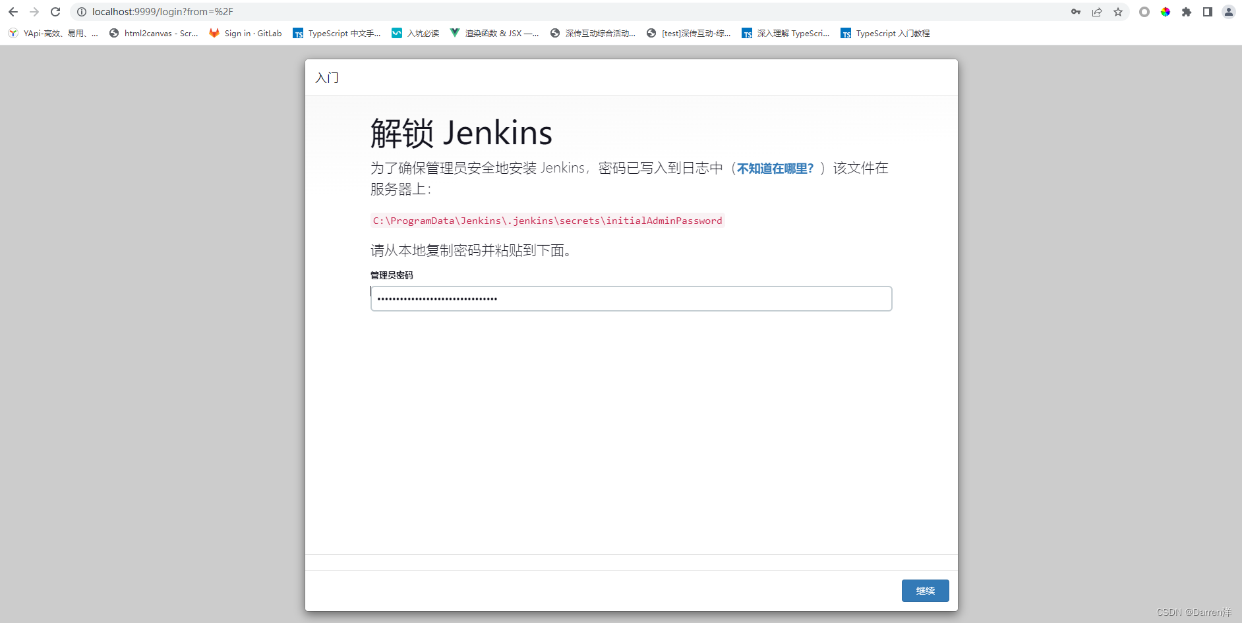Reload the Jenkins login page
The image size is (1242, 623).
(55, 12)
